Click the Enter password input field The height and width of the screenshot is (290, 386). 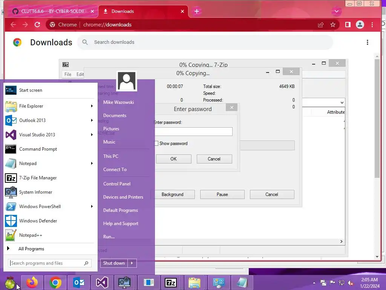pos(193,132)
